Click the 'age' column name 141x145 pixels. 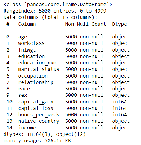click(23, 37)
